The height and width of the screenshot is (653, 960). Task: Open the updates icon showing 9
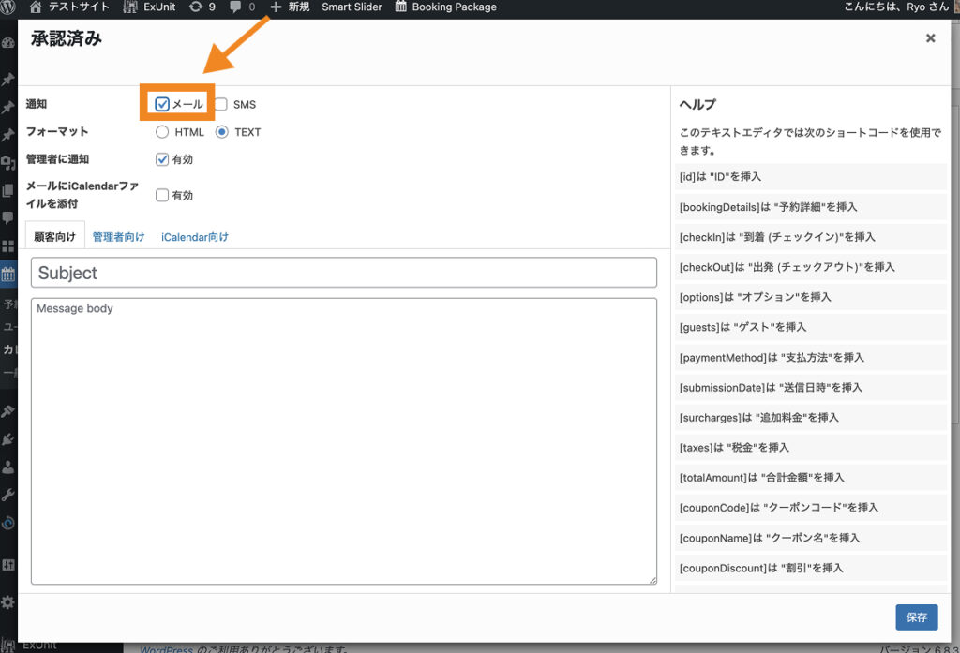(202, 7)
